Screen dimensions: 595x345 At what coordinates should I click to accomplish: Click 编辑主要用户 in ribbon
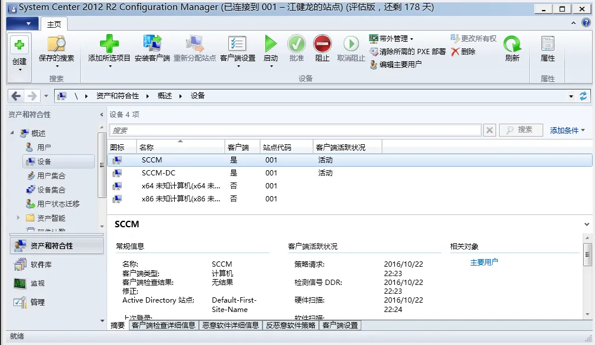pos(395,65)
